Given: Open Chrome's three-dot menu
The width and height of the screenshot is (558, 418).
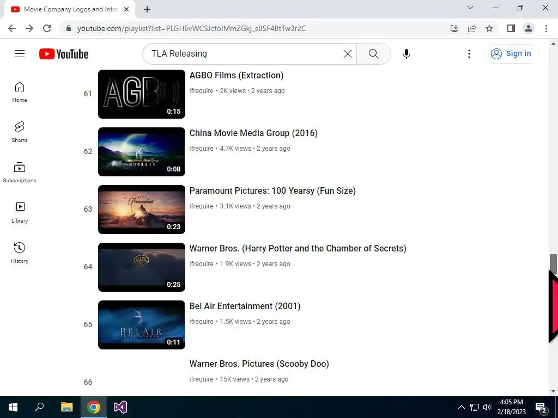Looking at the screenshot, I should click(546, 28).
